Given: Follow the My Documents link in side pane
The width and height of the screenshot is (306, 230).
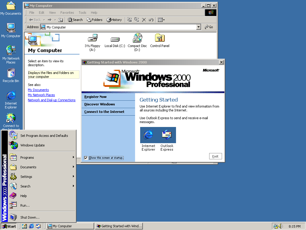Looking at the screenshot, I should pyautogui.click(x=38, y=90).
